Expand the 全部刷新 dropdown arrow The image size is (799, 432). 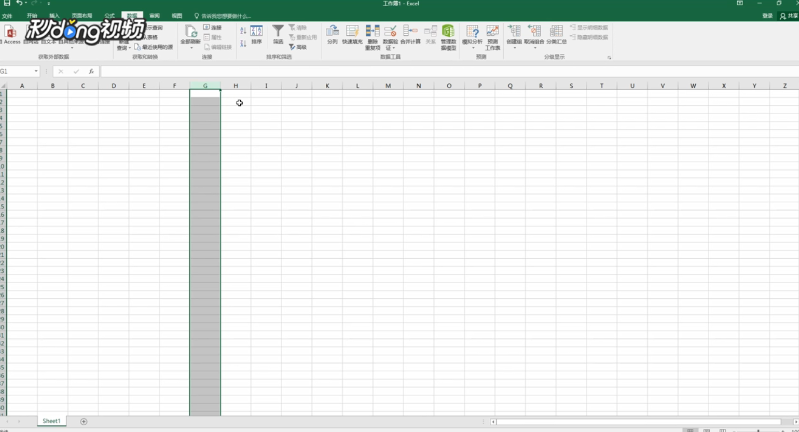191,48
